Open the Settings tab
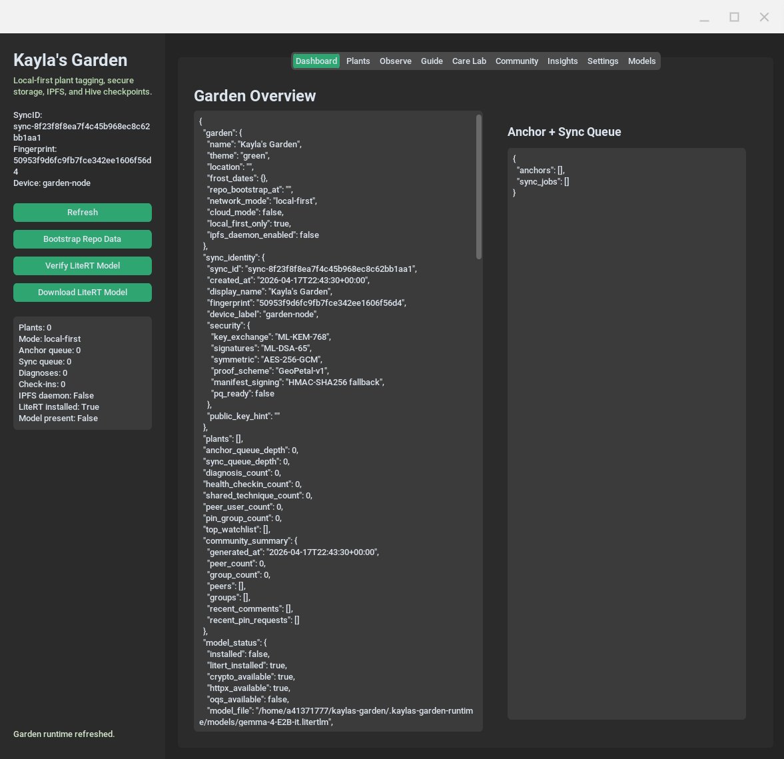 tap(603, 61)
